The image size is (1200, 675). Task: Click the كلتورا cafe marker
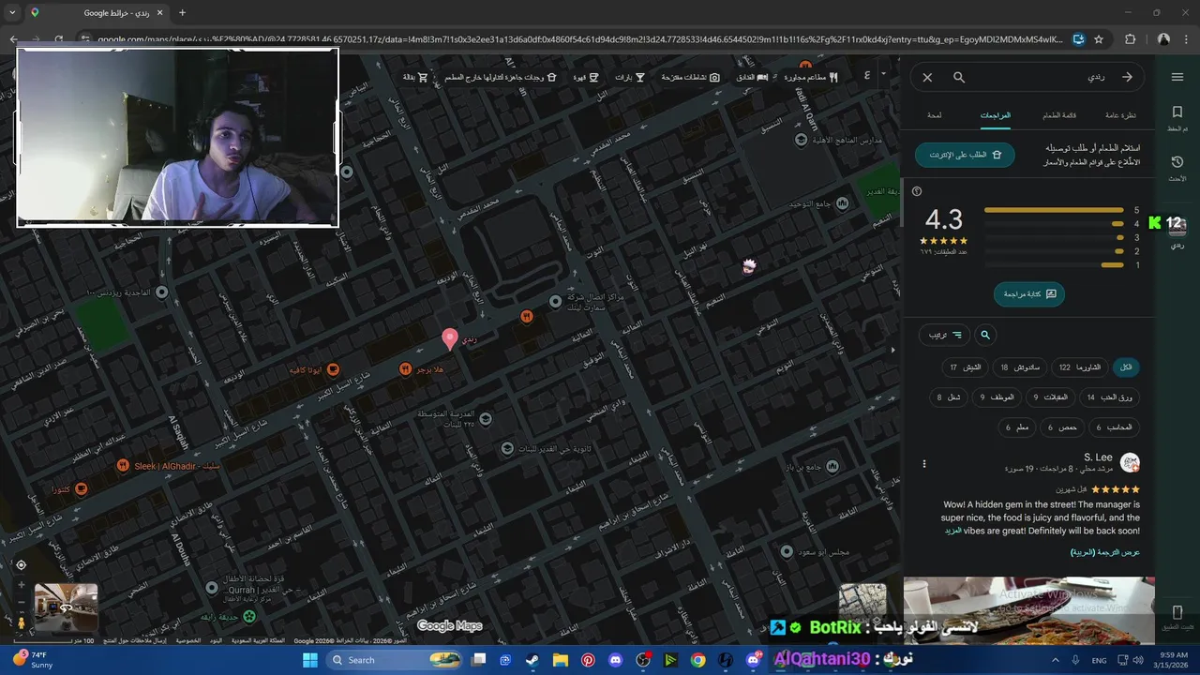[x=82, y=489]
